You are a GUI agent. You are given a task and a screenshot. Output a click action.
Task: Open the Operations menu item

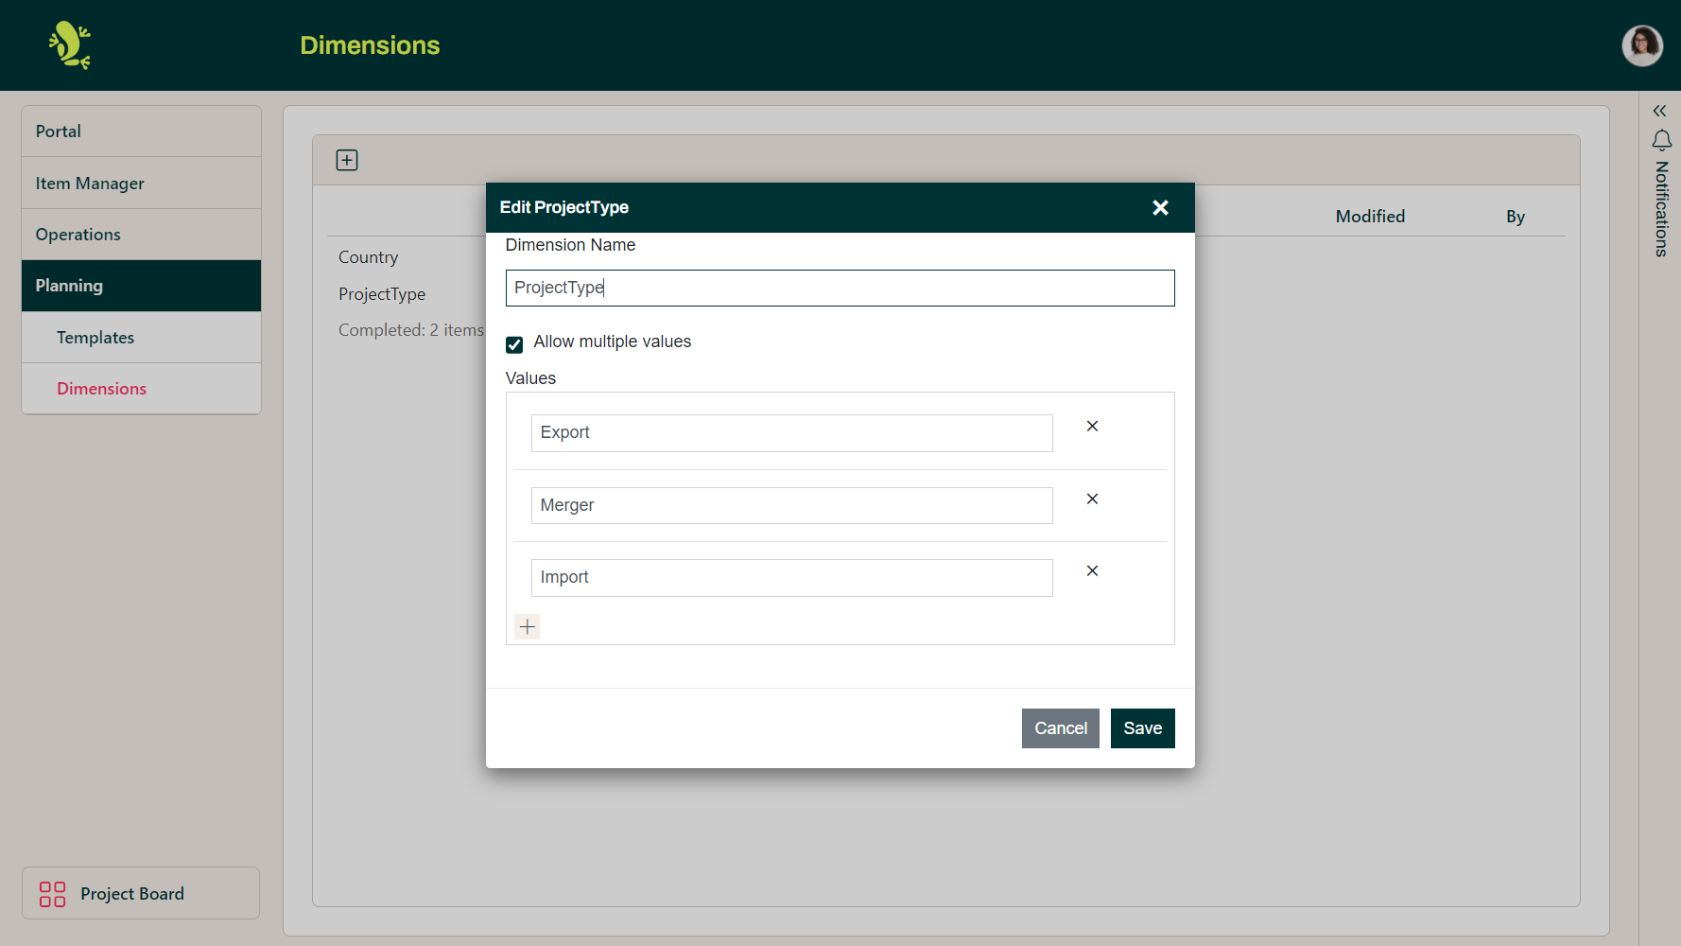click(78, 235)
